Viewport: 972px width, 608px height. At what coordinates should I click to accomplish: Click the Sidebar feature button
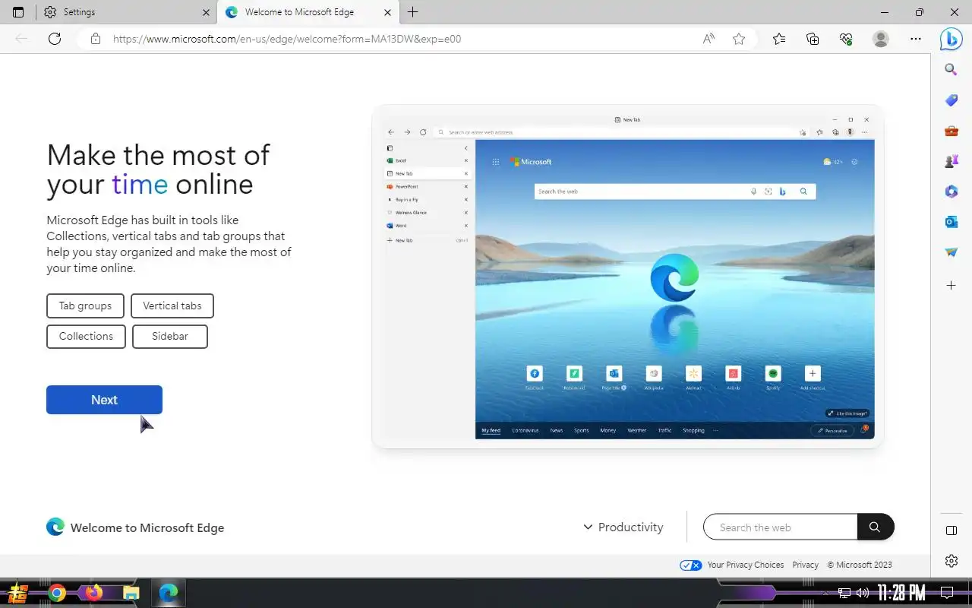coord(170,336)
